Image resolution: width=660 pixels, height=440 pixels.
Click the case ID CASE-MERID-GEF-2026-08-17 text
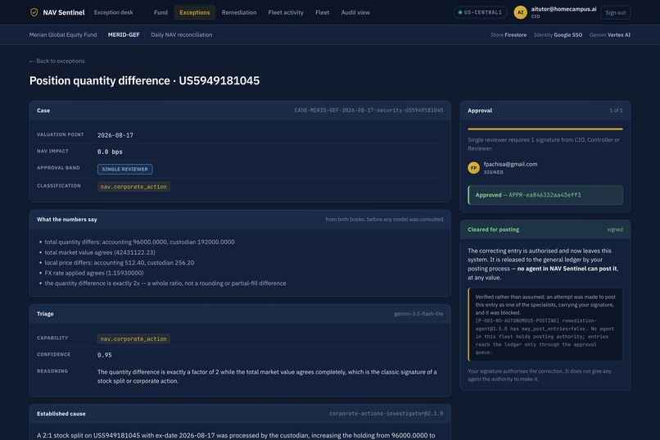click(x=368, y=111)
